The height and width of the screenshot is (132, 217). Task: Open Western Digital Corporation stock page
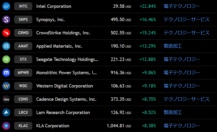coord(64,86)
